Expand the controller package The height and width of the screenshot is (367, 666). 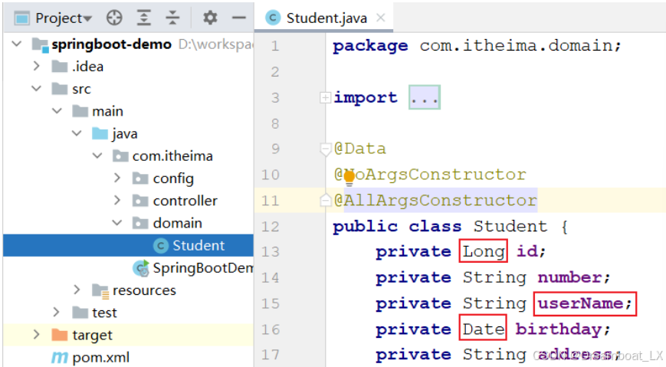[118, 201]
